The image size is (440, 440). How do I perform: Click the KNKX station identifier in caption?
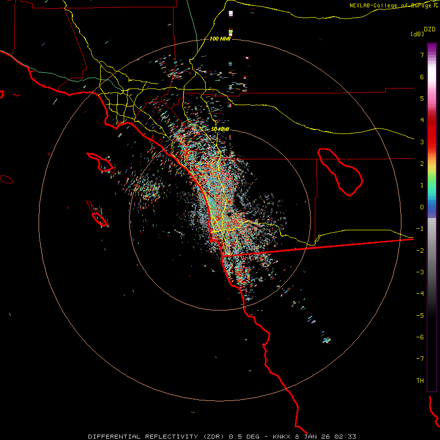tap(282, 437)
